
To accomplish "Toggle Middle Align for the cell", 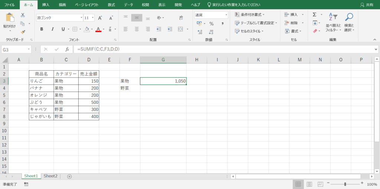I will (137, 18).
